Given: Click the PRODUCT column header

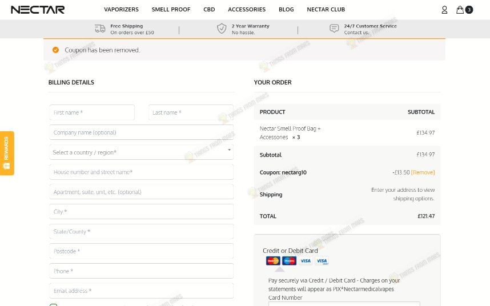Looking at the screenshot, I should [272, 112].
